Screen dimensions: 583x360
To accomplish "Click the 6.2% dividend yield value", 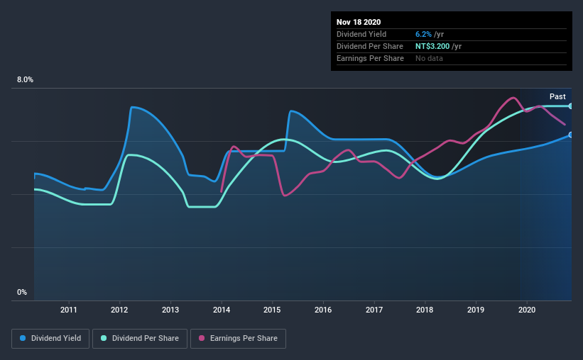I will tap(423, 34).
